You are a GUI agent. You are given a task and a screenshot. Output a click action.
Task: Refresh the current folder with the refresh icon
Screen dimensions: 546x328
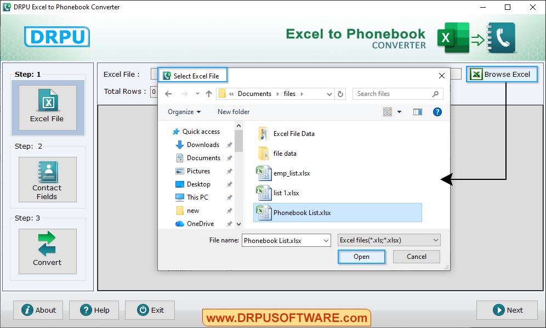[x=340, y=94]
